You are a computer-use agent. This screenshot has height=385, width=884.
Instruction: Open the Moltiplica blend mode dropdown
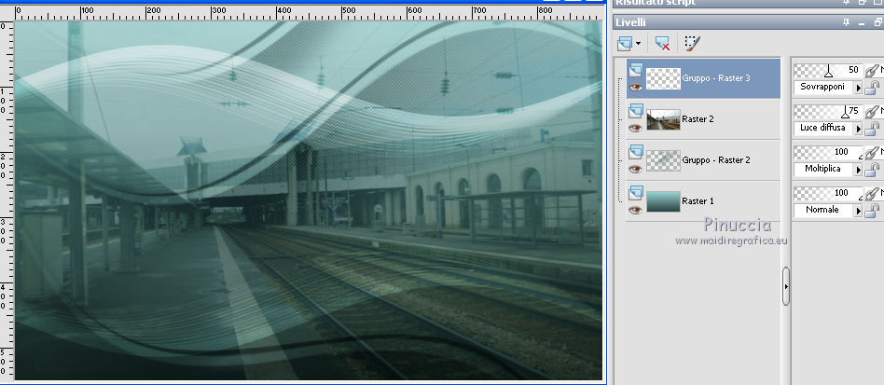[828, 169]
